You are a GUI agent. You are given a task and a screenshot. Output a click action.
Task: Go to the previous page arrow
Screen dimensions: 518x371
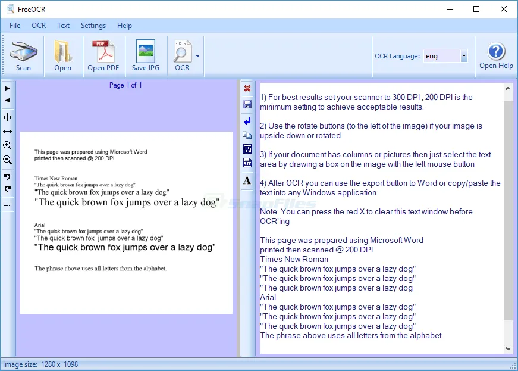(x=7, y=101)
